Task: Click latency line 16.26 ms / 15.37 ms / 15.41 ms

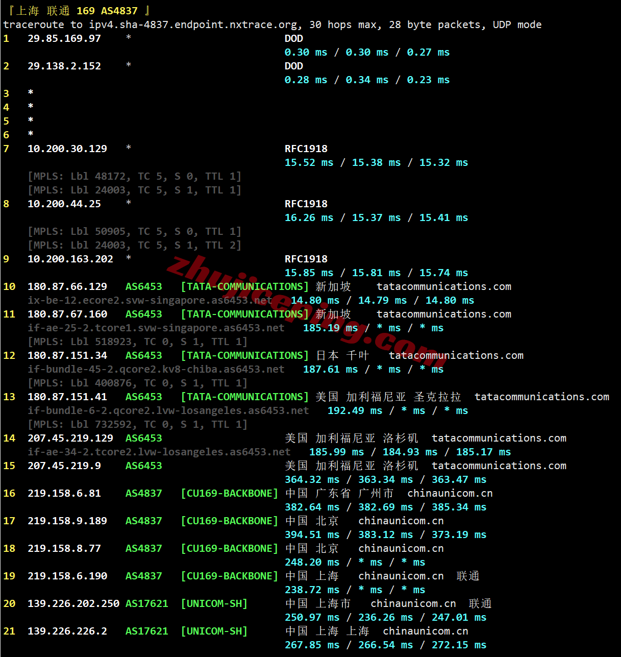Action: coord(376,217)
